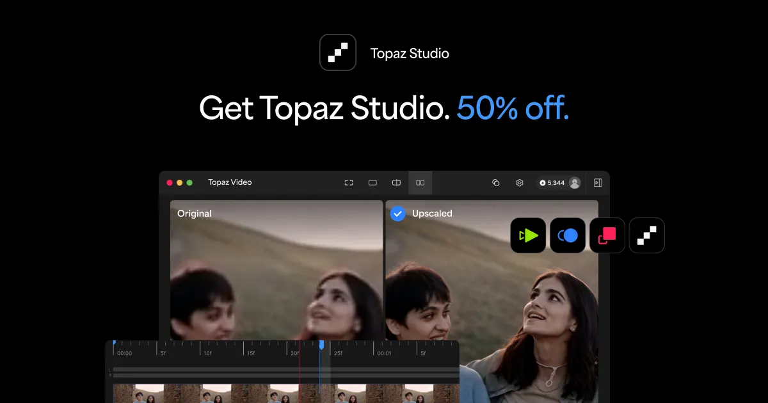Viewport: 768px width, 403px height.
Task: Click the 00:01 timestamp on ruler
Action: click(x=384, y=353)
